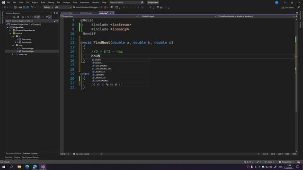Click Start Without Debugging outline play icon

101,8
